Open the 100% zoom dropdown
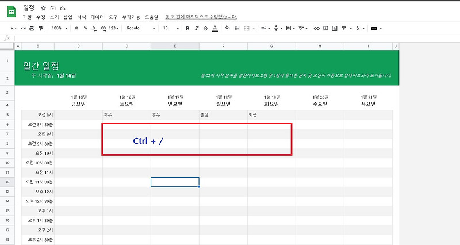 (60, 28)
